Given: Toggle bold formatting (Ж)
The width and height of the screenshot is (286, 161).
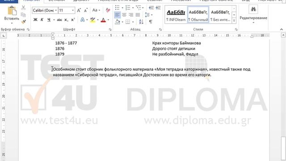Looking at the screenshot, I should pos(35,20).
